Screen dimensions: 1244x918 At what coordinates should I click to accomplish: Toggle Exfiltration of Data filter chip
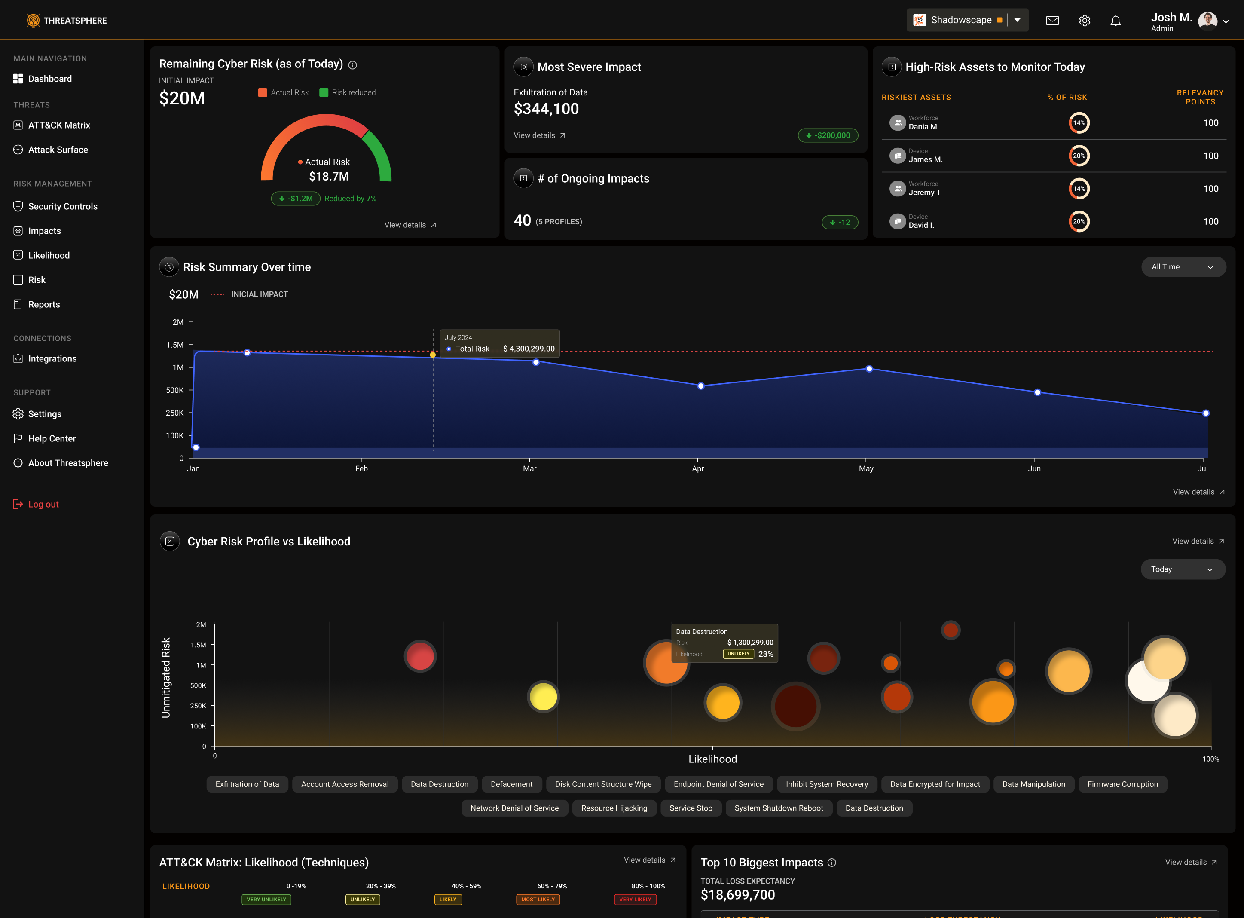point(247,784)
